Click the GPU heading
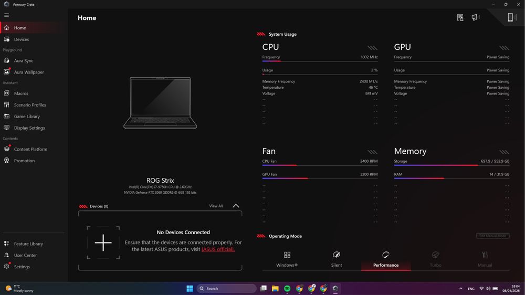 (x=403, y=47)
